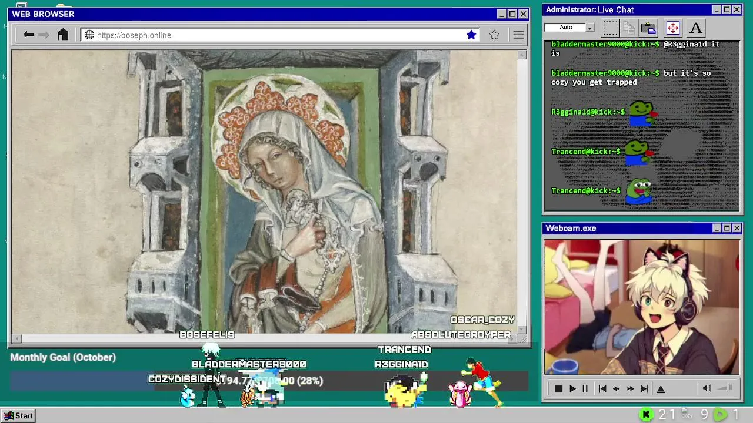Image resolution: width=753 pixels, height=423 pixels.
Task: Click the Paste icon in Live Chat toolbar
Action: 648,28
